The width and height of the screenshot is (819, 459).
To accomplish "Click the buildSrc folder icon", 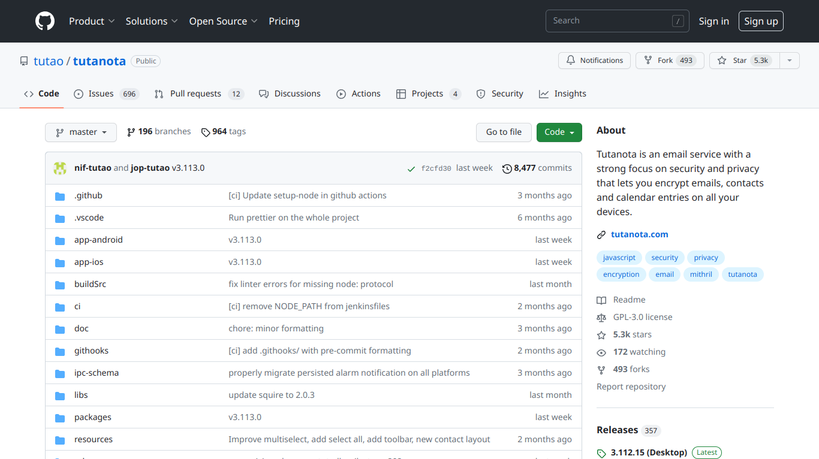I will coord(60,285).
